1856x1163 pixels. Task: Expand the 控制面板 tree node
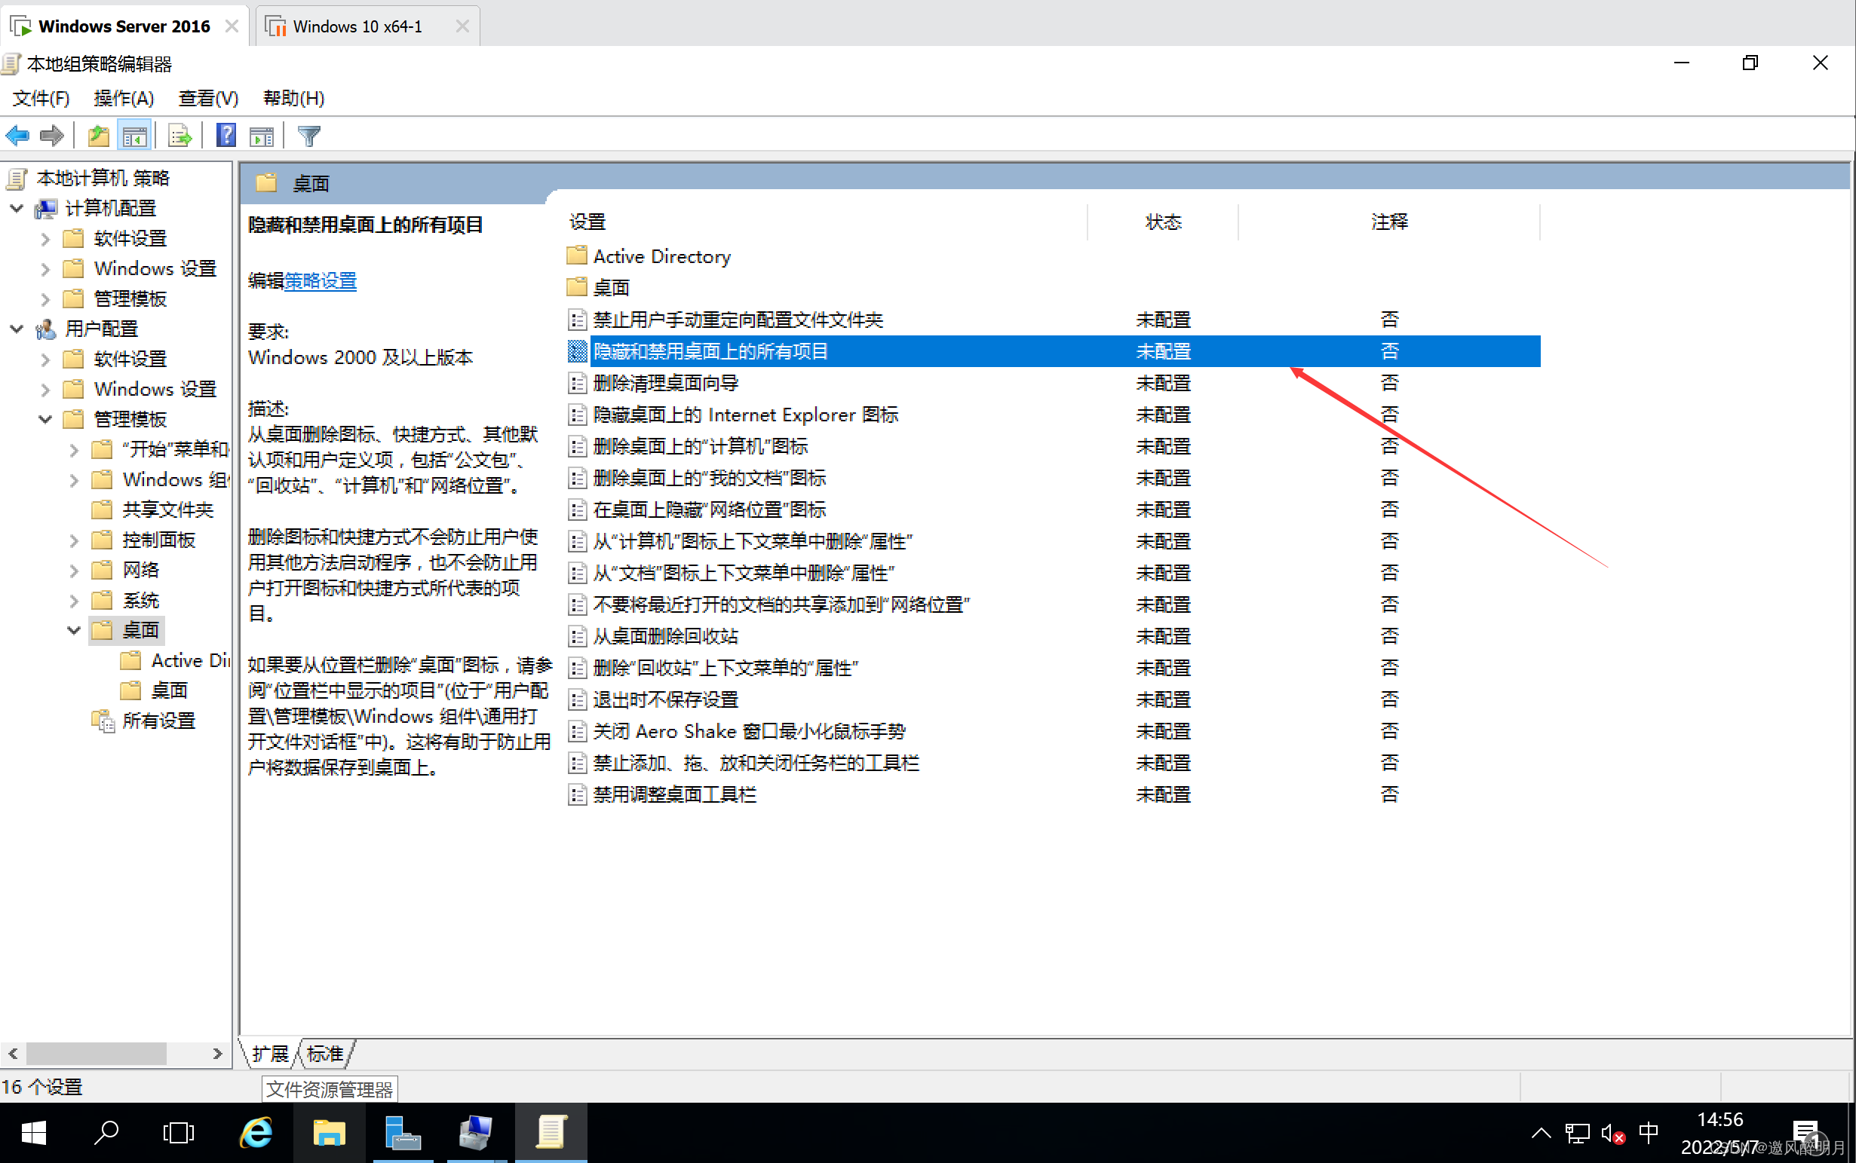click(74, 540)
